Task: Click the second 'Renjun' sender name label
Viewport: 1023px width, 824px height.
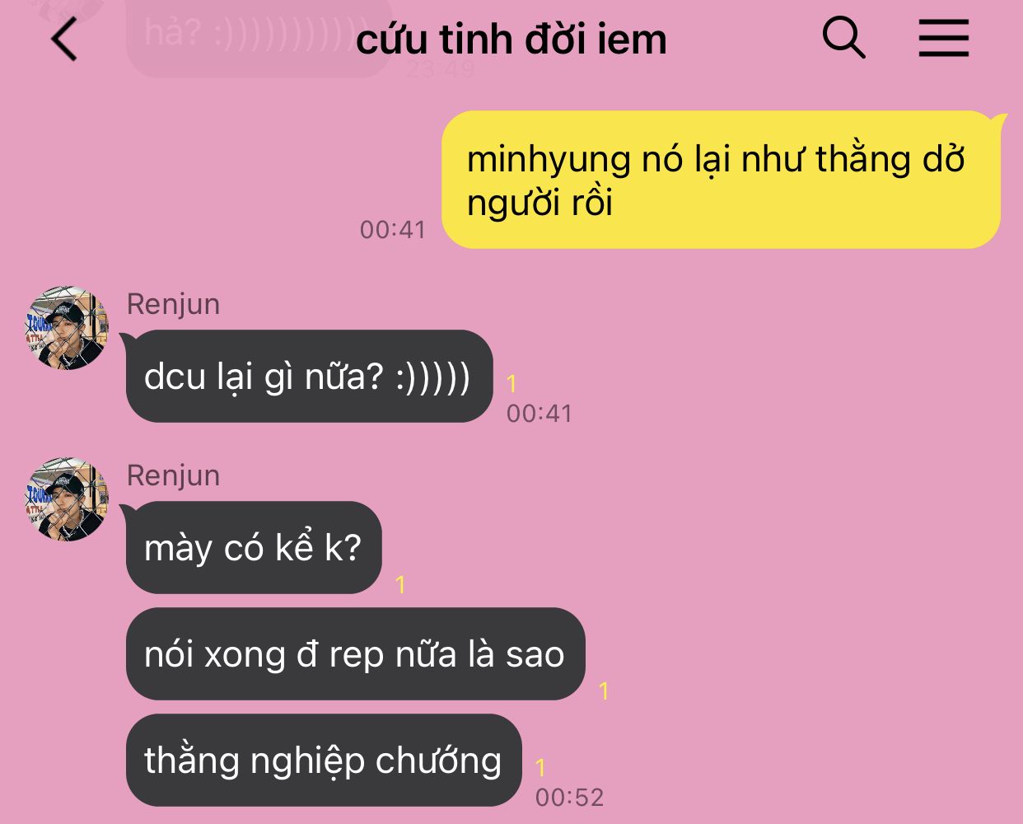Action: coord(174,475)
